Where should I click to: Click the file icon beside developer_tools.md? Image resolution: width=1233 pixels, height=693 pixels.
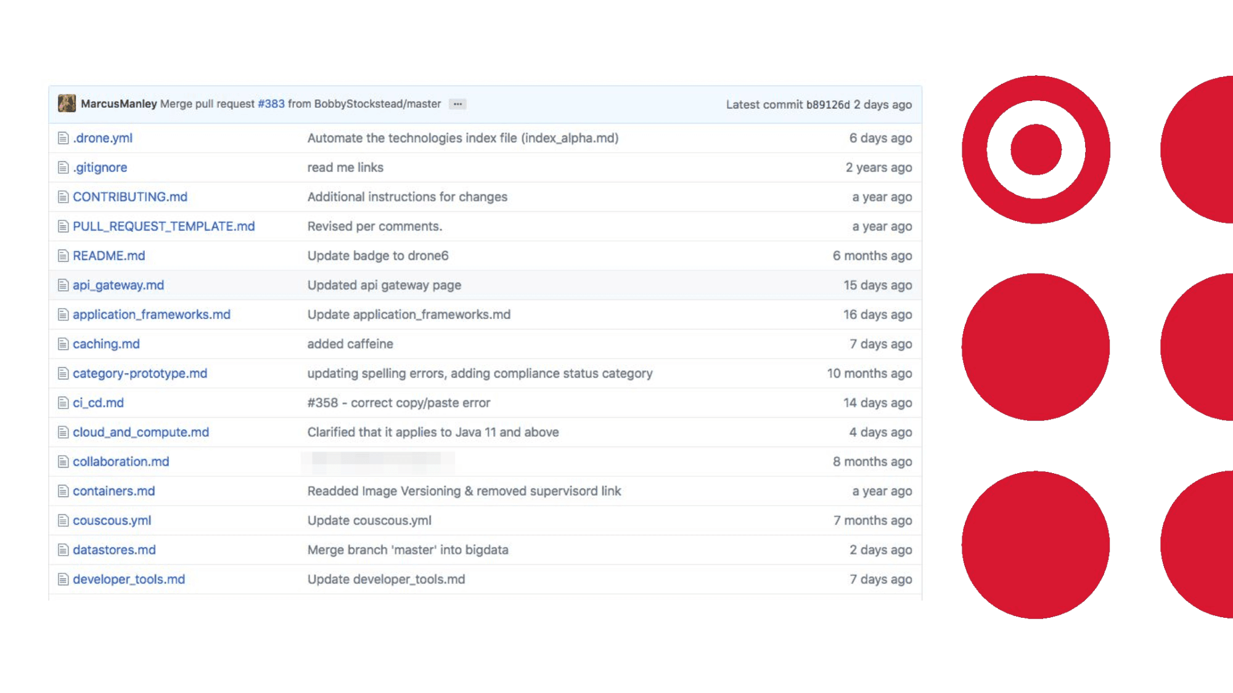[x=63, y=580]
